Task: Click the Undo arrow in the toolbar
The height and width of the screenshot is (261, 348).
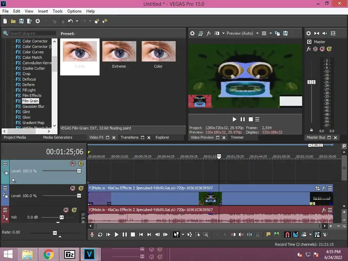Action: [70, 21]
